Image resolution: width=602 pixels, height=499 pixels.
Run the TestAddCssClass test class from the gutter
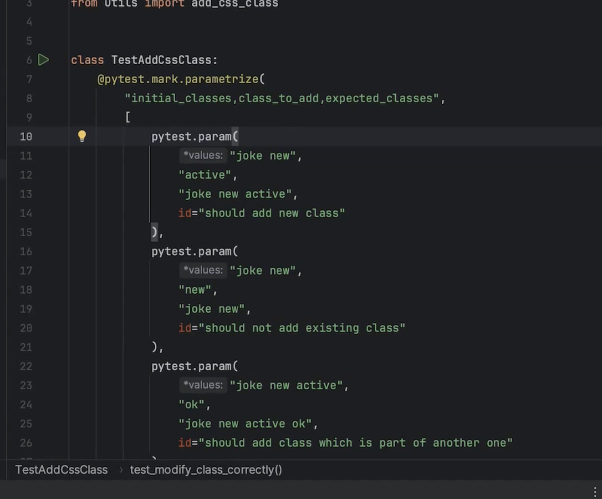[x=43, y=60]
